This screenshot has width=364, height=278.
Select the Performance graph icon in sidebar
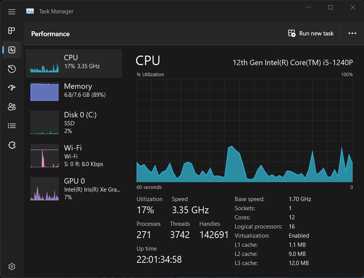[x=11, y=50]
